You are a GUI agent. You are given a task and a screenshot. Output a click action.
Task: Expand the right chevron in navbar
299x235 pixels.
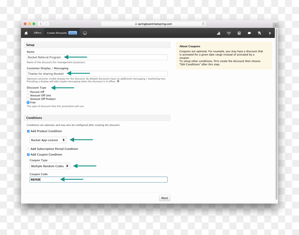[x=270, y=33]
